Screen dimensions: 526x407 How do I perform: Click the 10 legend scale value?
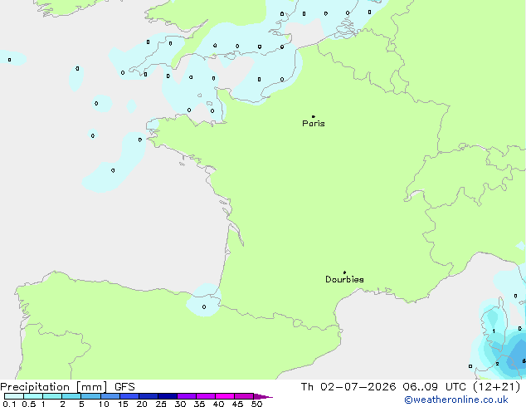point(104,404)
